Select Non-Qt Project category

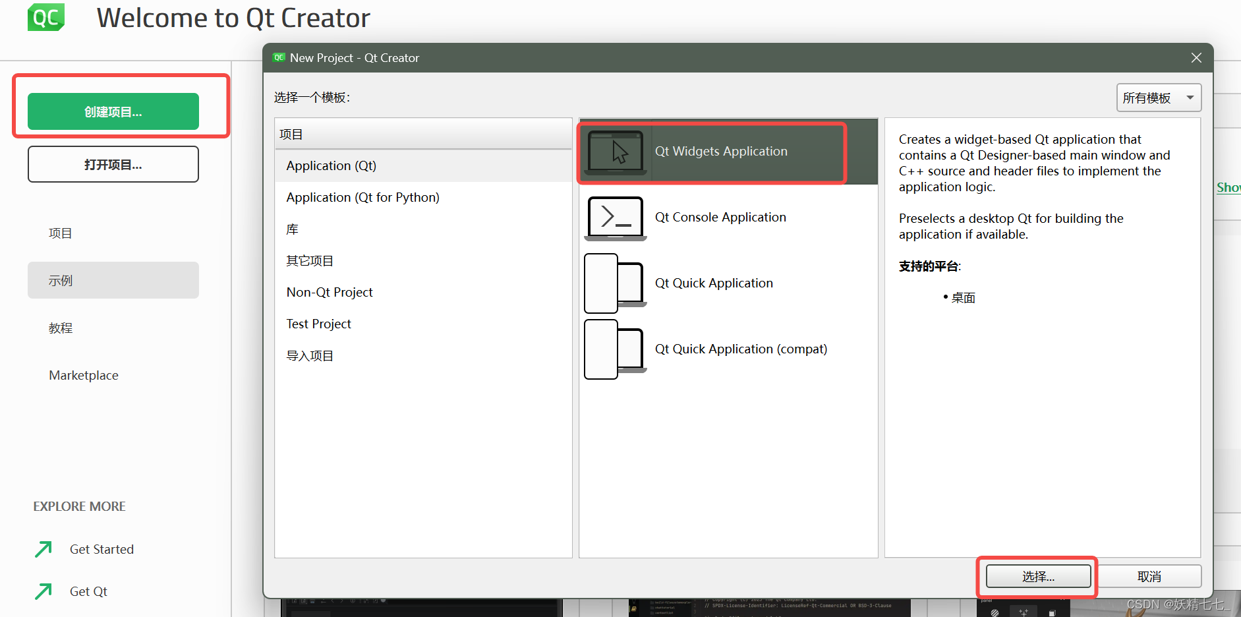(423, 293)
